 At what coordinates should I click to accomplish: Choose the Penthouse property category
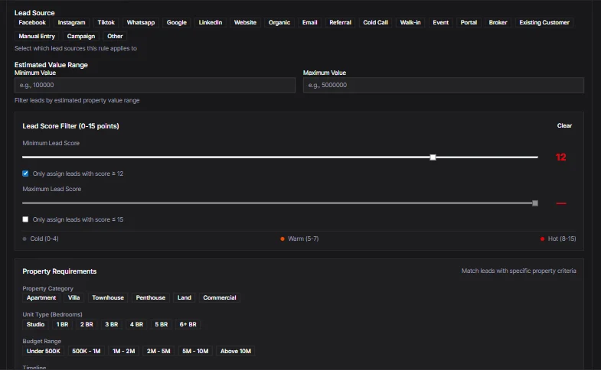(x=151, y=297)
